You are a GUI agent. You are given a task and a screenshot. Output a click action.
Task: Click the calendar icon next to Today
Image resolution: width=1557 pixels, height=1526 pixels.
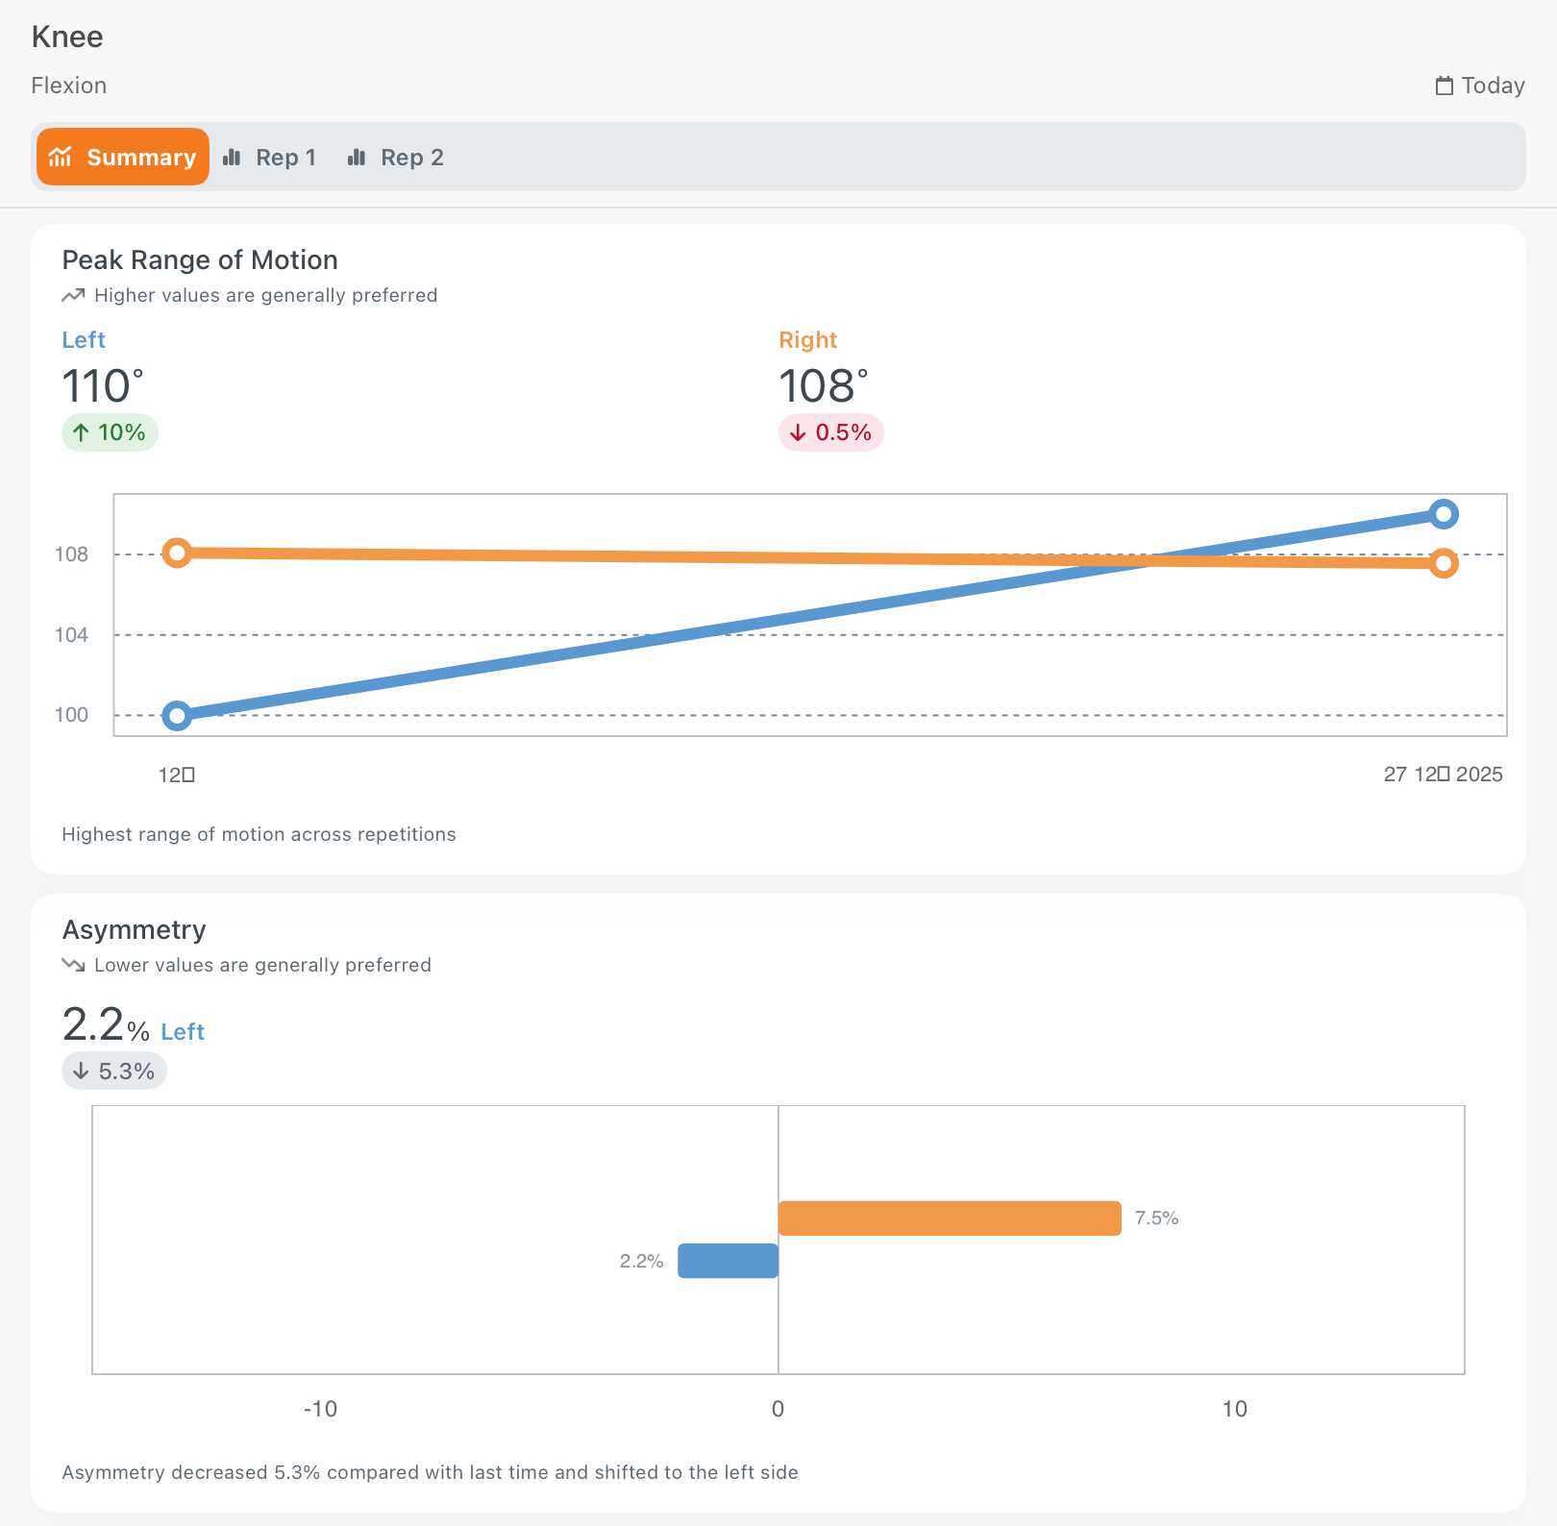[x=1444, y=86]
